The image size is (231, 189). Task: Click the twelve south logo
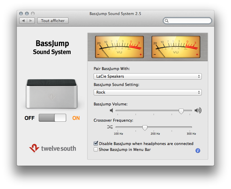[53, 148]
